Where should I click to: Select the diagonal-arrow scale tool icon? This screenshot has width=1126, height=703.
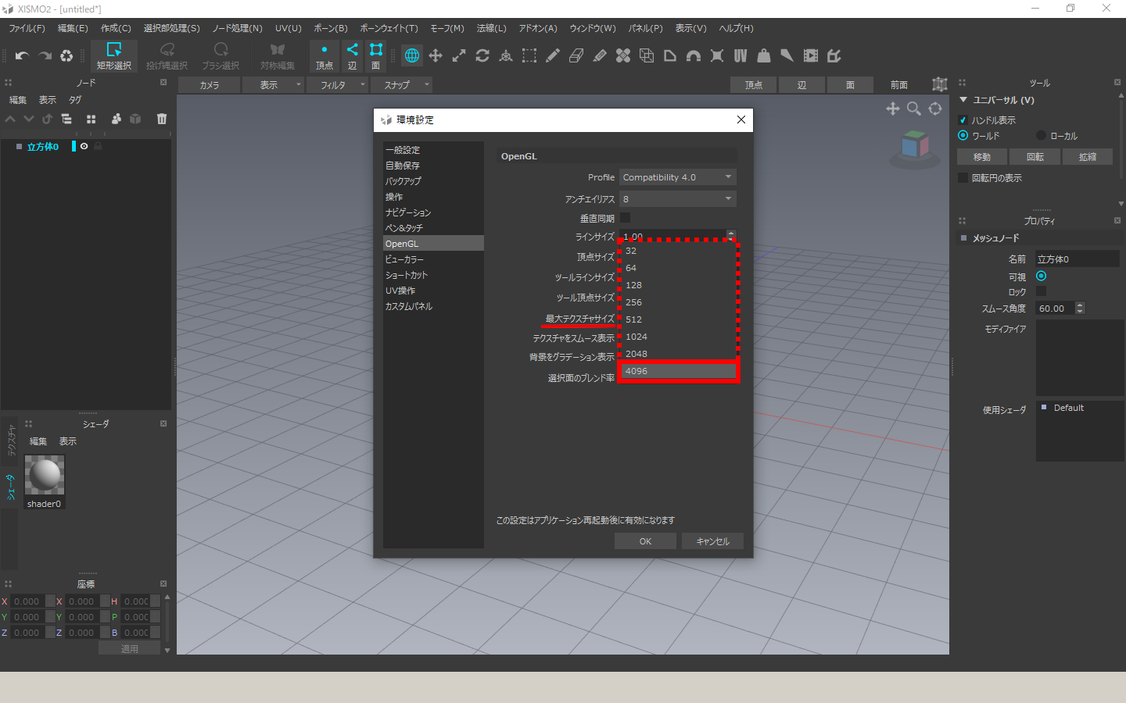coord(459,55)
